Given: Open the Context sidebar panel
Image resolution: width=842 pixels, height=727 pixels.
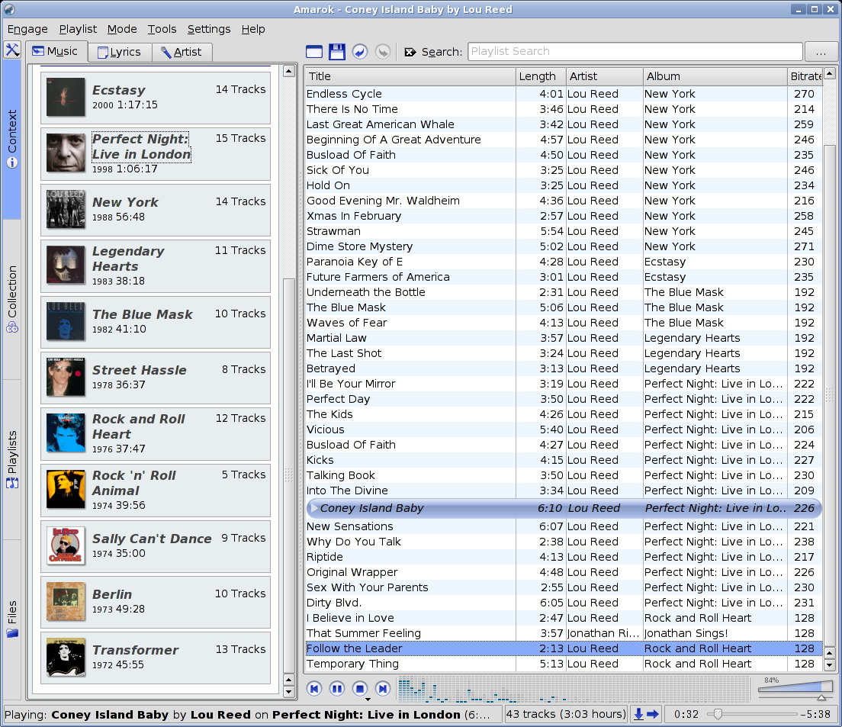Looking at the screenshot, I should pyautogui.click(x=11, y=139).
